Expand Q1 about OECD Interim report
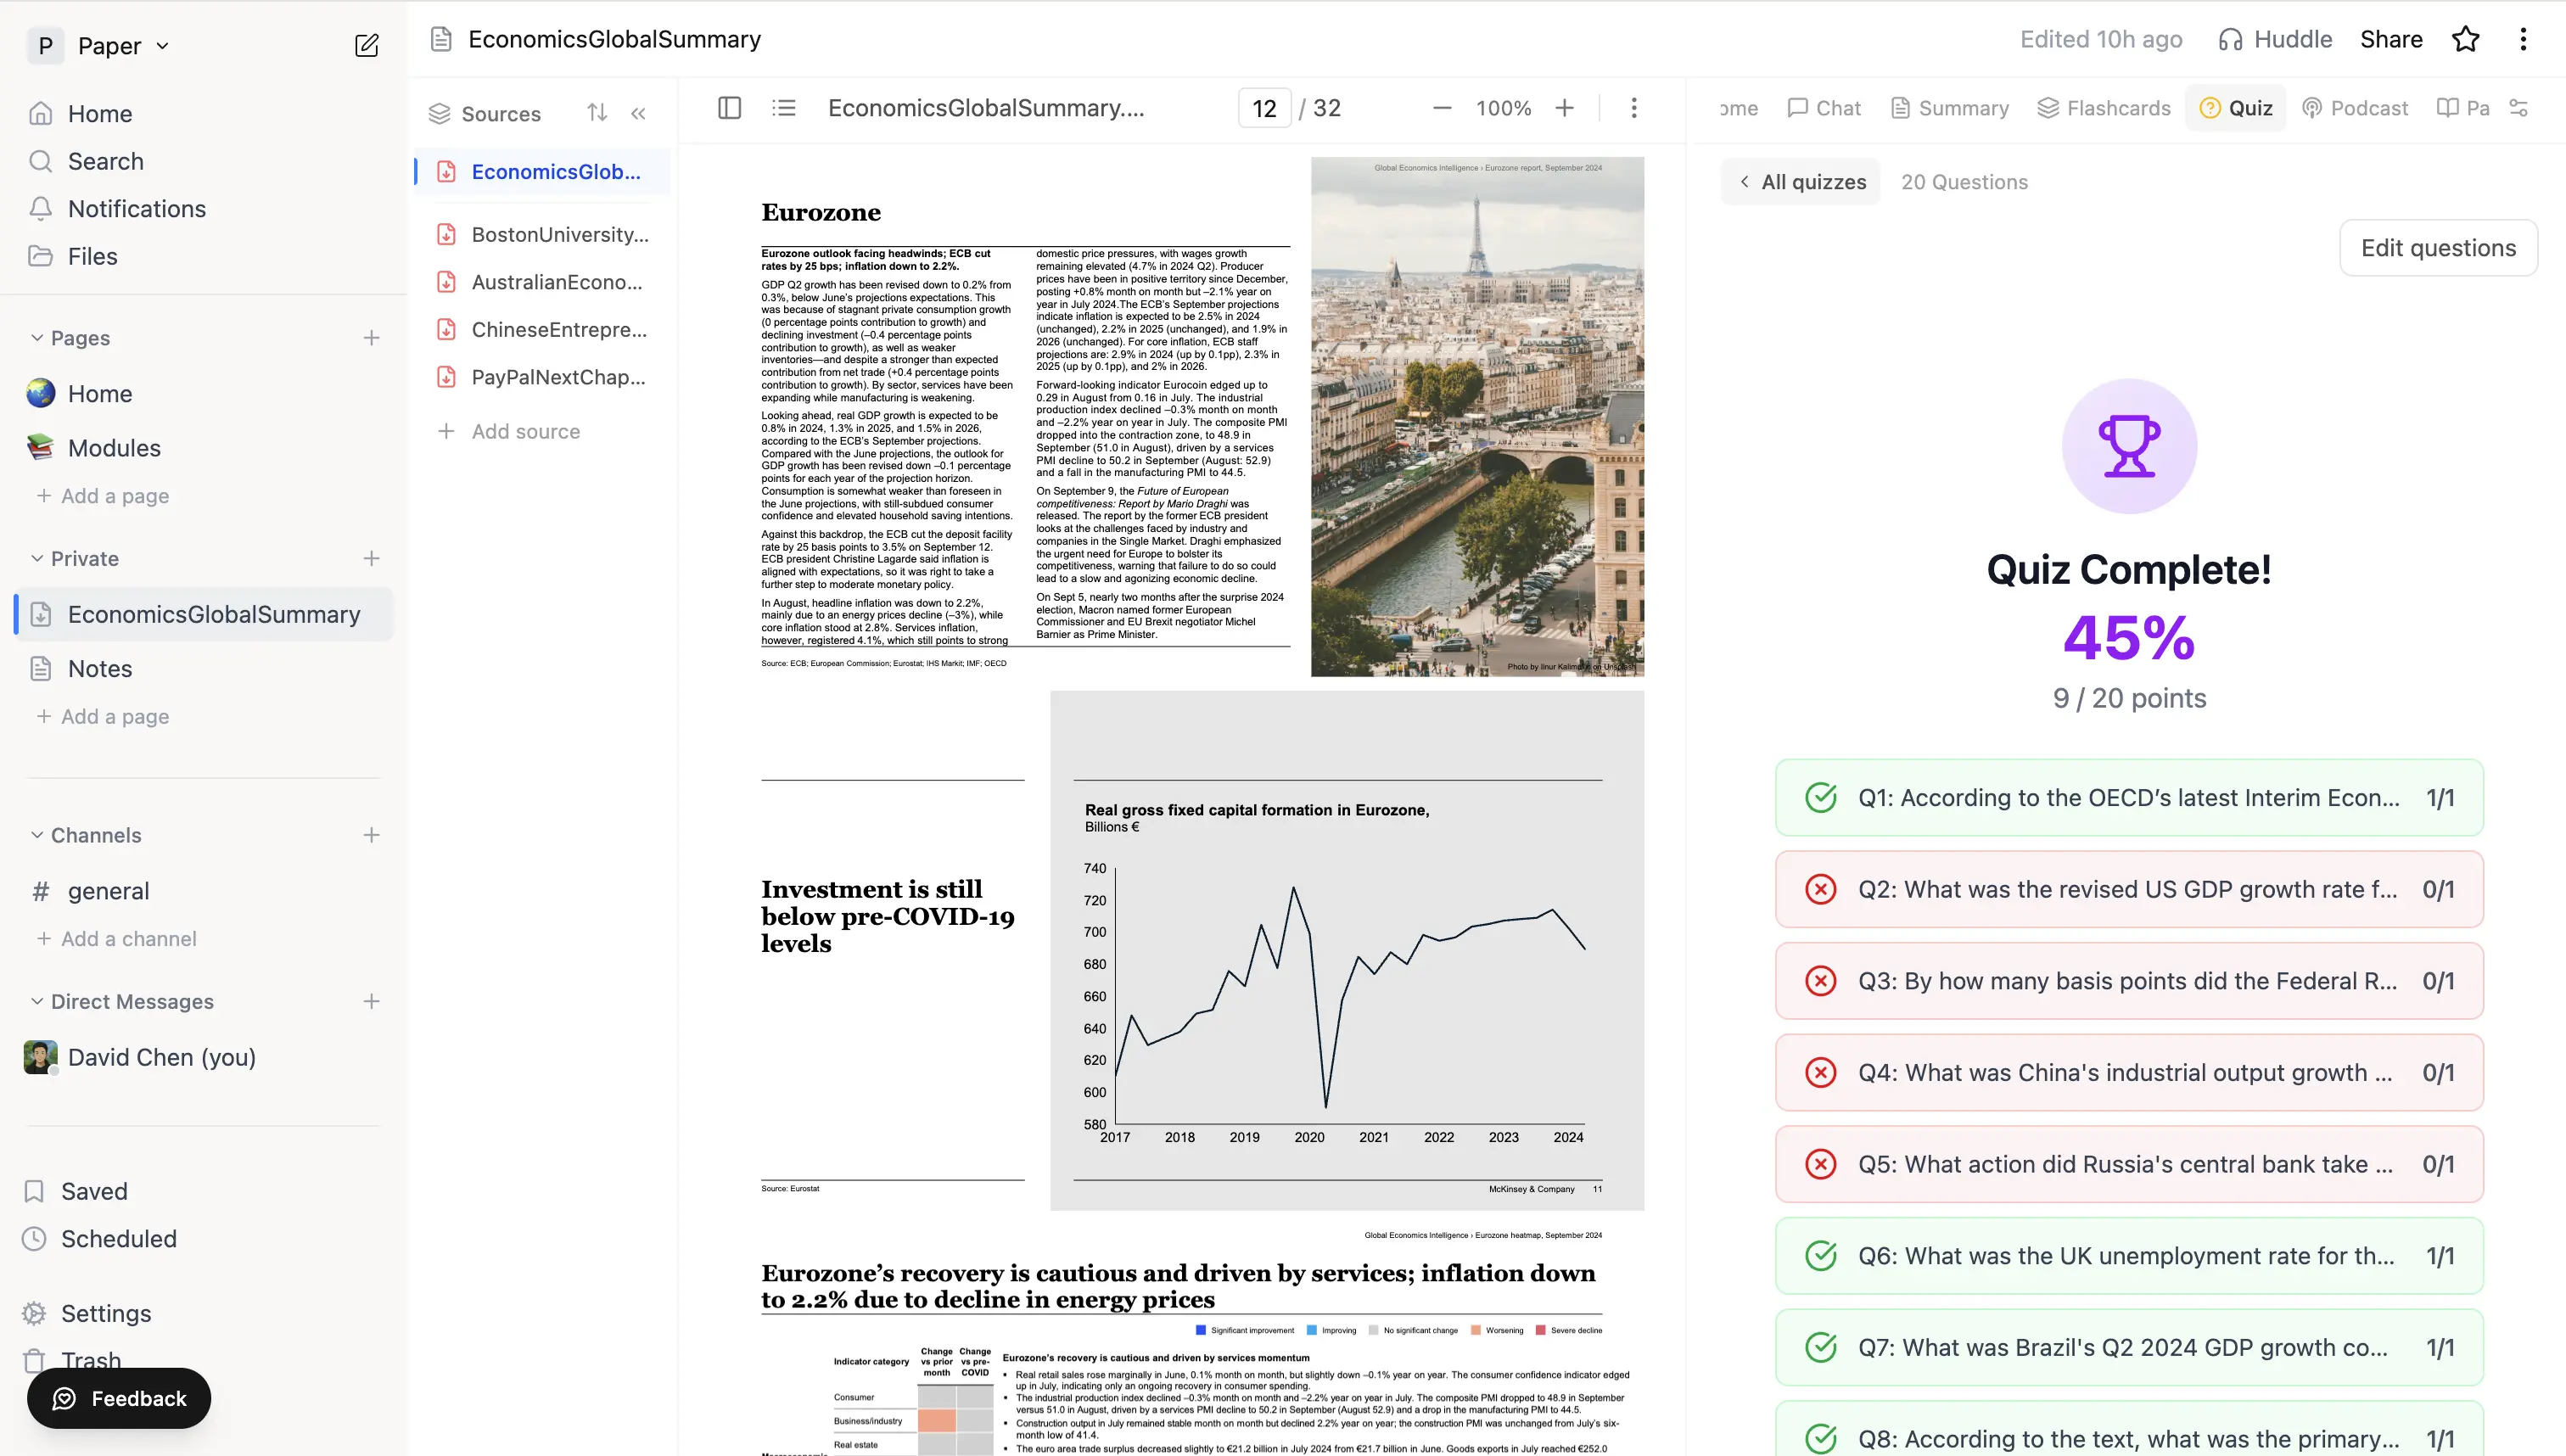 pyautogui.click(x=2129, y=797)
